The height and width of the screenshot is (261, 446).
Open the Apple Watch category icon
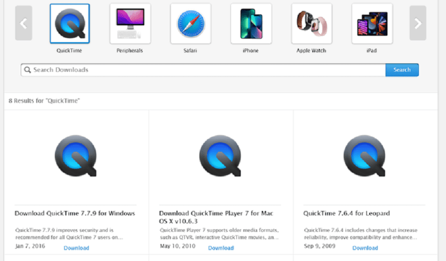[312, 24]
